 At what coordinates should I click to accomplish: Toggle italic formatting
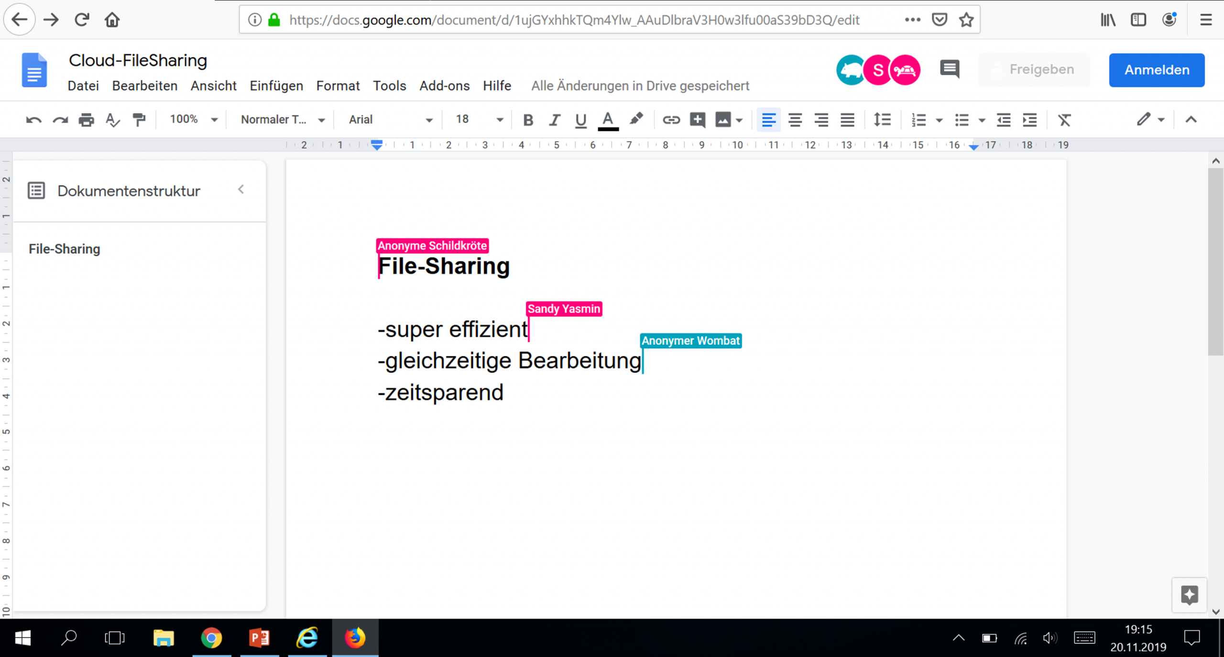pyautogui.click(x=554, y=120)
